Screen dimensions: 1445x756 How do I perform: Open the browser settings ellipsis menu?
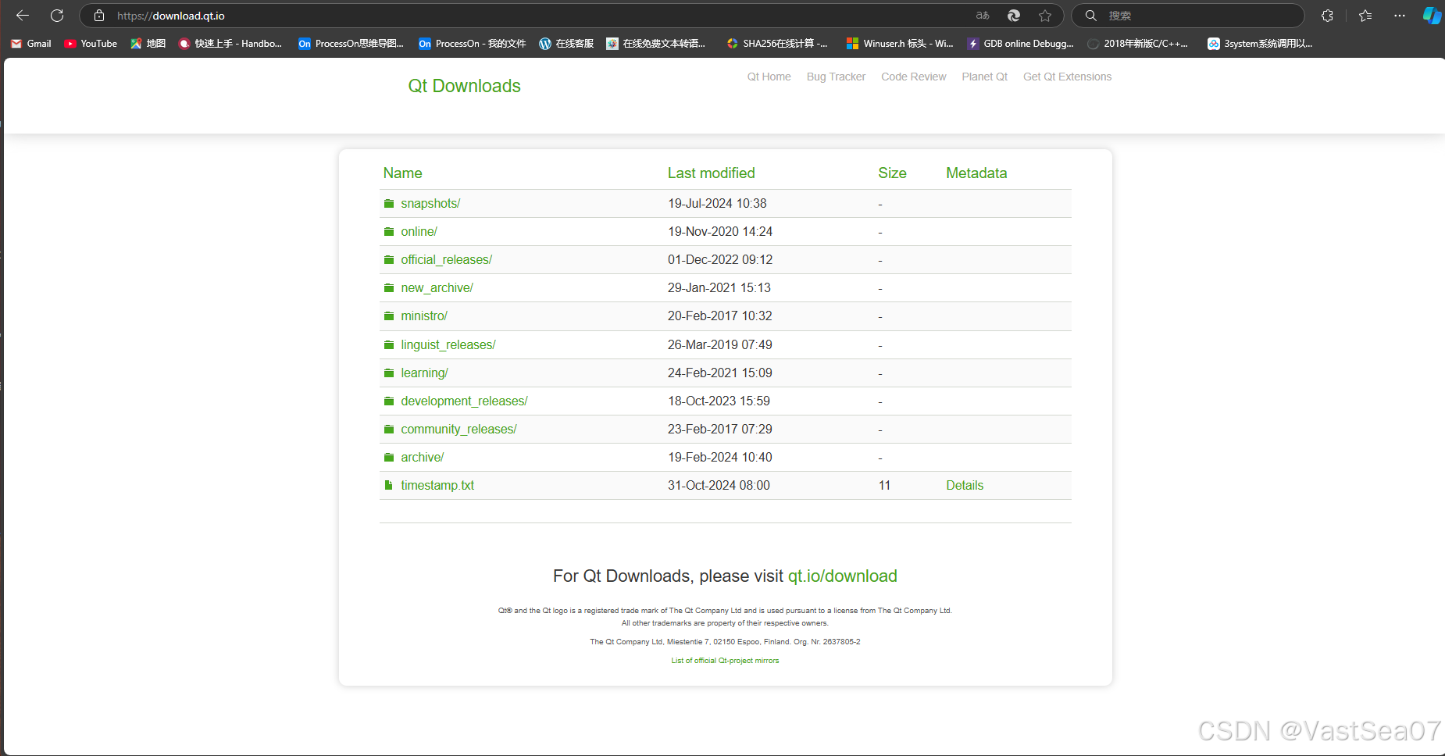[x=1400, y=16]
